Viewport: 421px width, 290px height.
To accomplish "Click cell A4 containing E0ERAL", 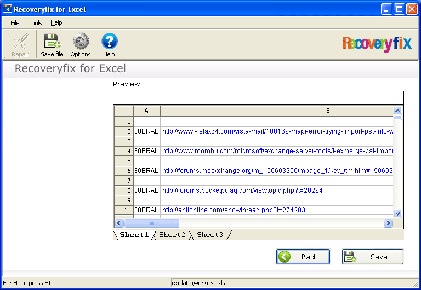I will point(147,151).
